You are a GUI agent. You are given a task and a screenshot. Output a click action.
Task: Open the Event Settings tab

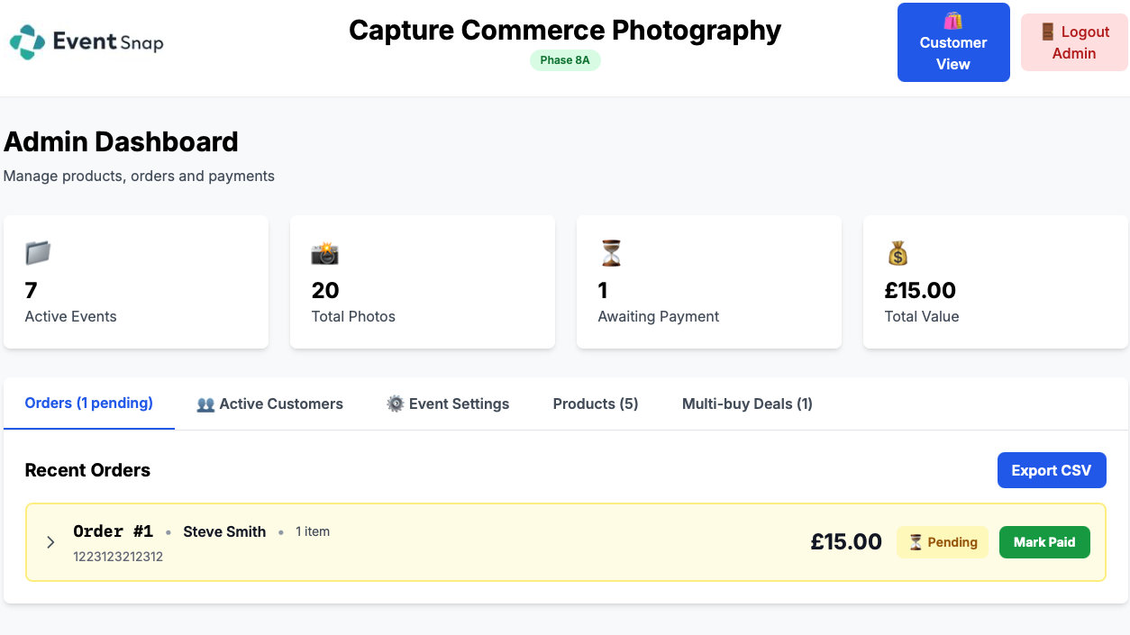coord(448,404)
